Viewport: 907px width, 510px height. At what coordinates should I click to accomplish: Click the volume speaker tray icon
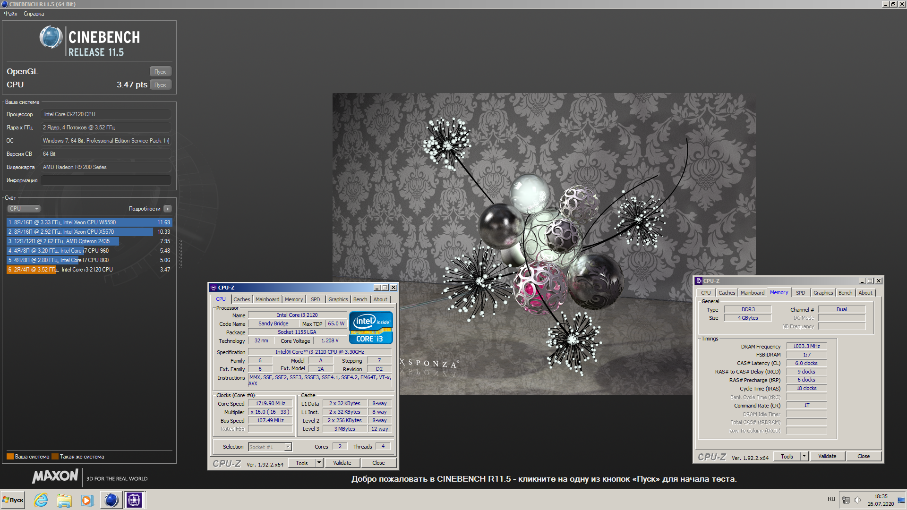point(858,500)
